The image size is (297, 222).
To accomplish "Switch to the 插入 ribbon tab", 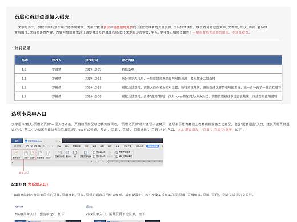I will pos(67,146).
